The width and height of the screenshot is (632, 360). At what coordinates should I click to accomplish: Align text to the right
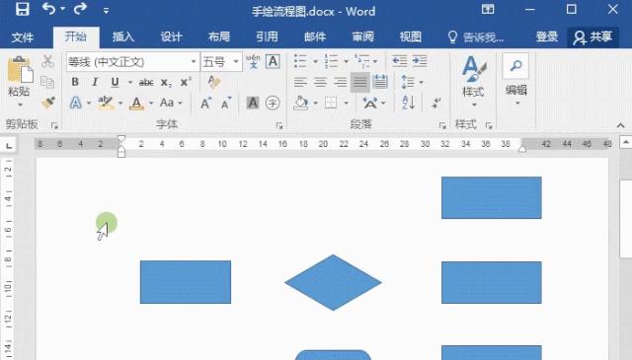[x=340, y=82]
